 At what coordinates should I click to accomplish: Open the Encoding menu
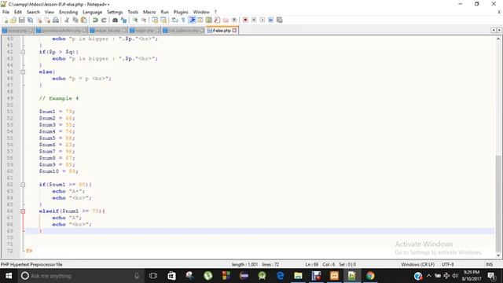coord(68,12)
